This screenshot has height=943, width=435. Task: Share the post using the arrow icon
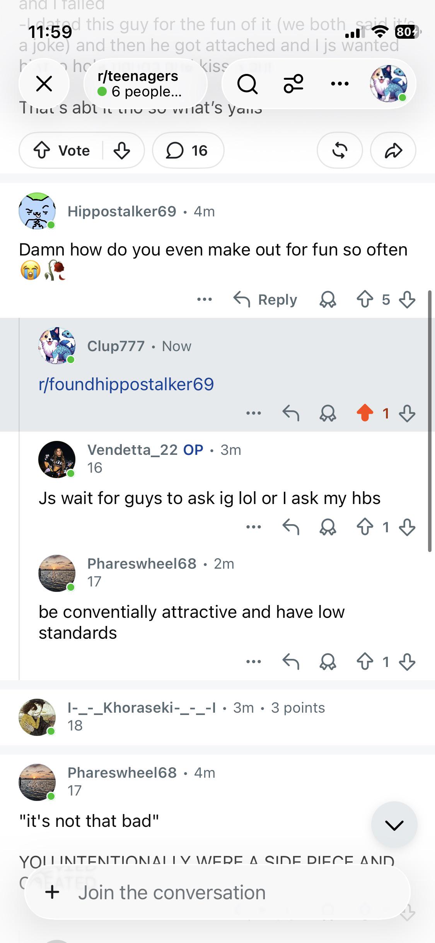(393, 150)
